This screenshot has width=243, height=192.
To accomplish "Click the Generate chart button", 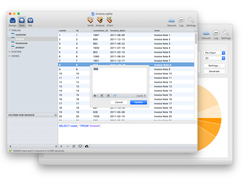I will (214, 71).
